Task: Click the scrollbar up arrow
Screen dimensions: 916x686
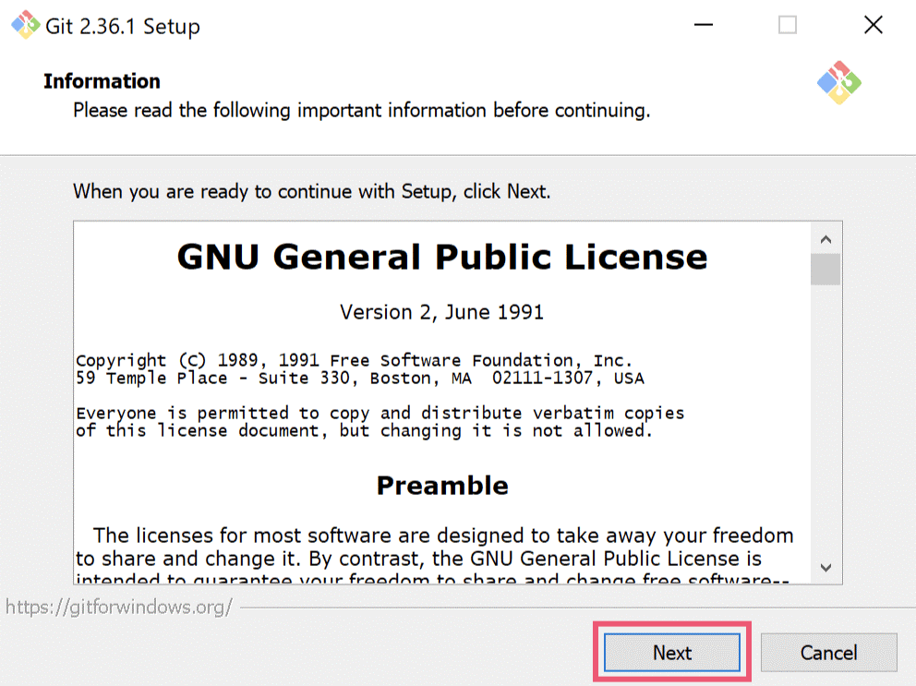Action: [x=827, y=237]
